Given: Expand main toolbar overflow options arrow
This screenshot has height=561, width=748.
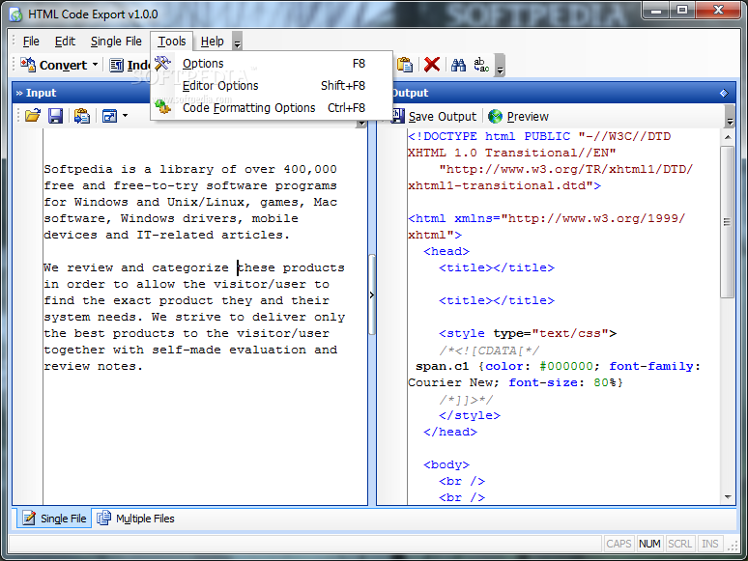Looking at the screenshot, I should (500, 66).
